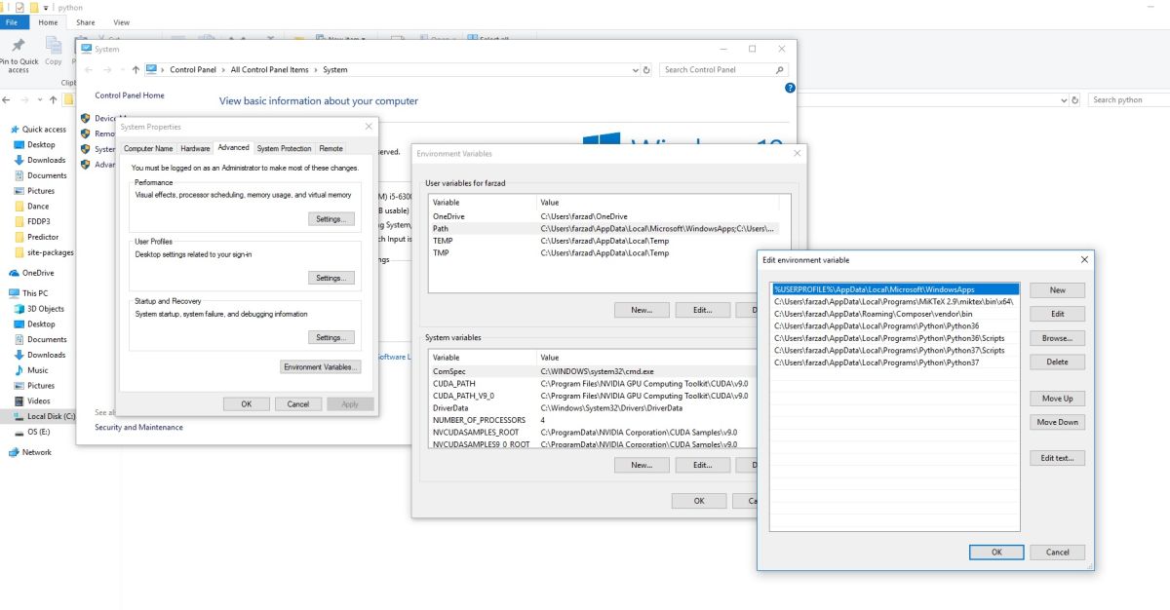Open User Profiles Settings button
This screenshot has height=610, width=1170.
(331, 278)
